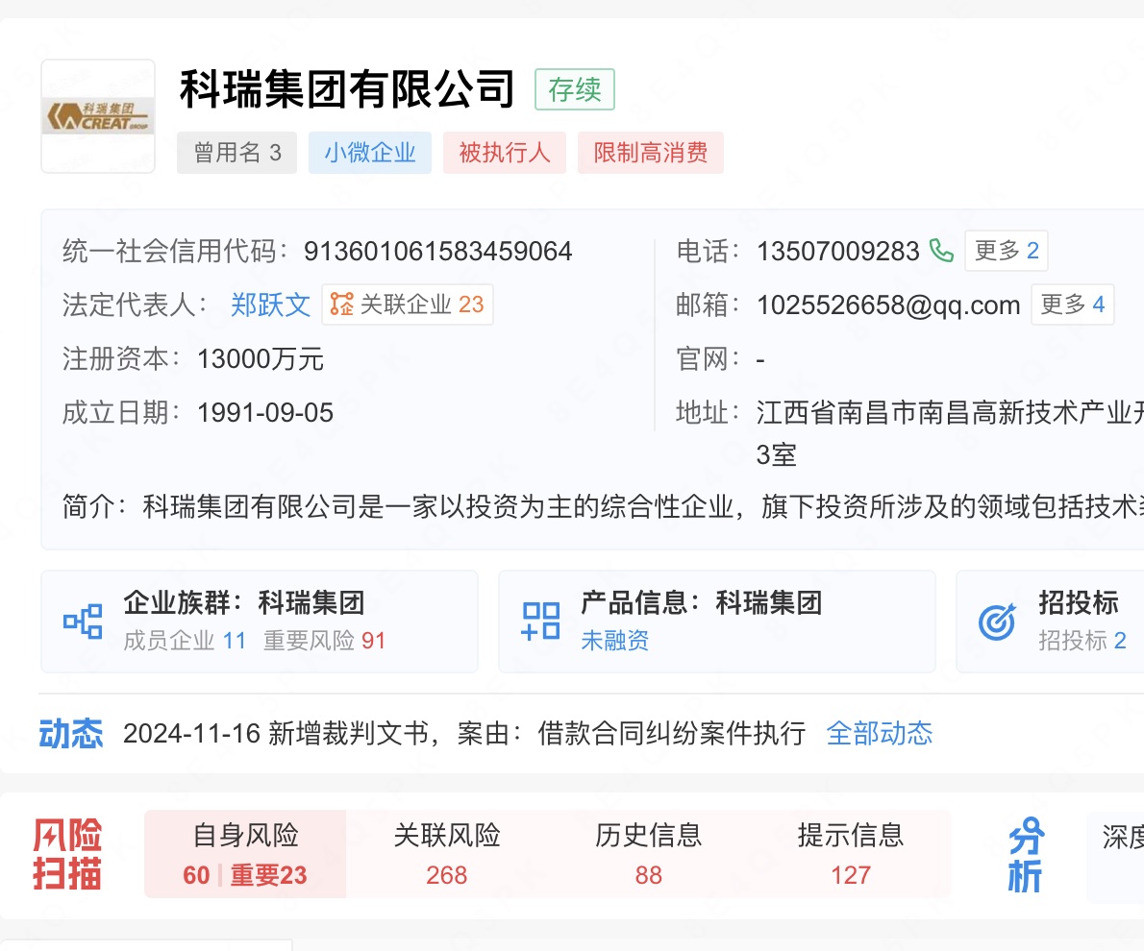The width and height of the screenshot is (1144, 951).
Task: Click the phone number 13507009283
Action: [x=837, y=252]
